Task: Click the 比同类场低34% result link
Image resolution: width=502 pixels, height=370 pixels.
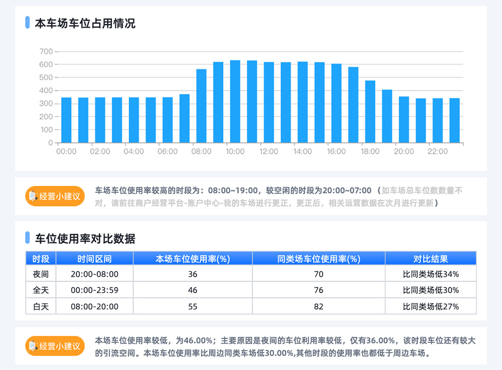Action: [430, 274]
